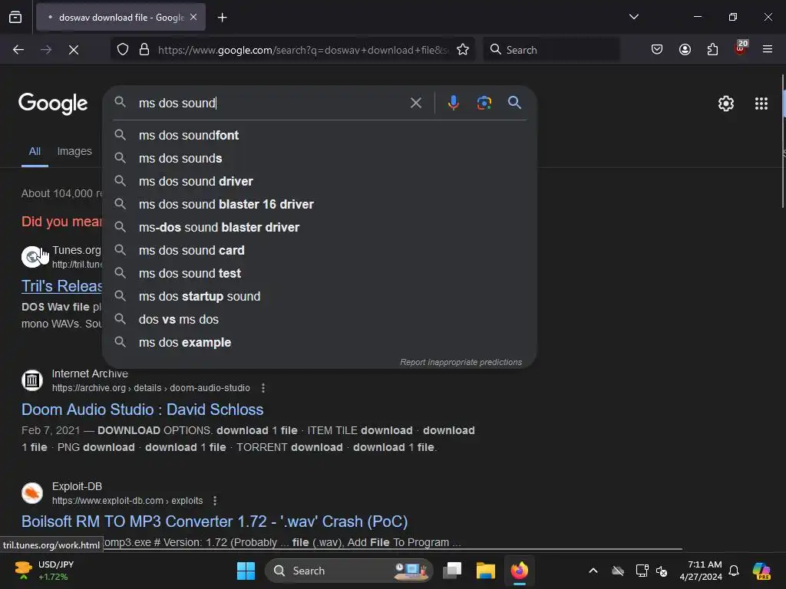The height and width of the screenshot is (589, 786).
Task: Open Firefox application hamburger menu
Action: [x=768, y=50]
